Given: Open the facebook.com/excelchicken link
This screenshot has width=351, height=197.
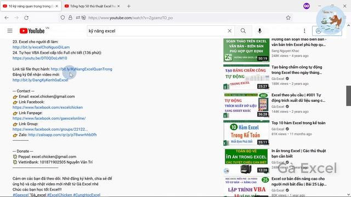Looking at the screenshot, I should [48, 107].
